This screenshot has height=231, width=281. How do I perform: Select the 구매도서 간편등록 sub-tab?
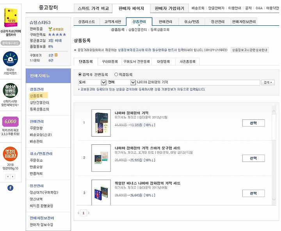[x=137, y=62]
